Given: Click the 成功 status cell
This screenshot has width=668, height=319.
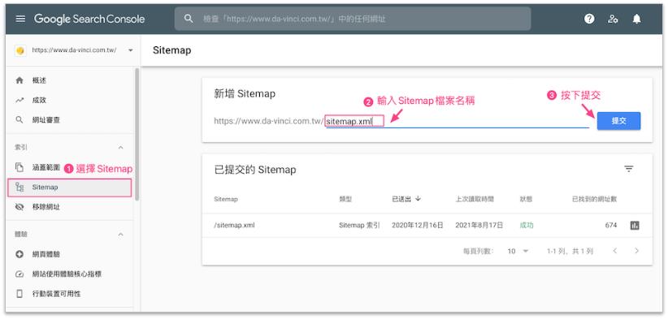Looking at the screenshot, I should point(527,226).
